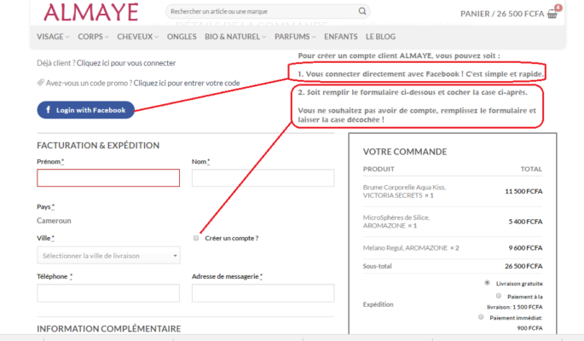Click the ALMAYE logo
The width and height of the screenshot is (584, 341).
pyautogui.click(x=91, y=12)
